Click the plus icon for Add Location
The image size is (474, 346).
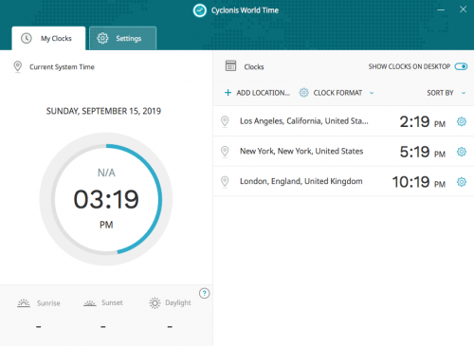228,93
